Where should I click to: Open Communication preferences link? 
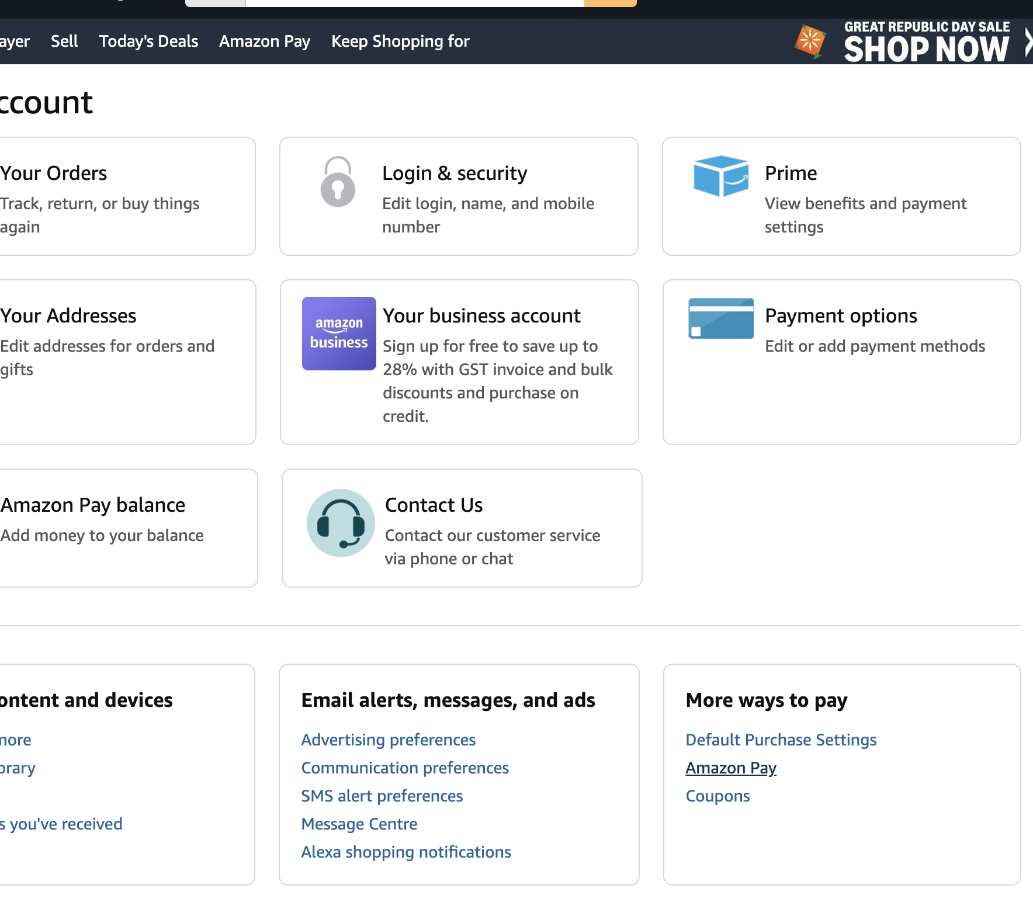point(405,768)
